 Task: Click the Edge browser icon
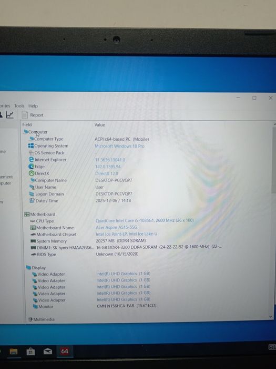[x=31, y=167]
